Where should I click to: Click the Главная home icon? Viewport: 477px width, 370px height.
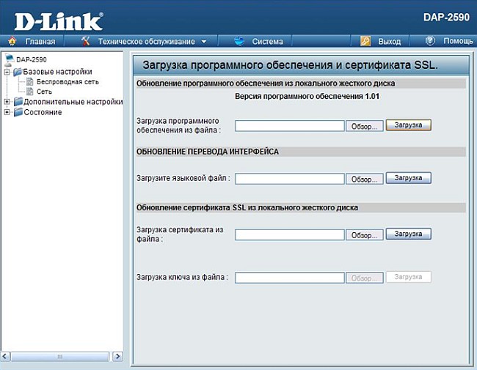pyautogui.click(x=13, y=41)
